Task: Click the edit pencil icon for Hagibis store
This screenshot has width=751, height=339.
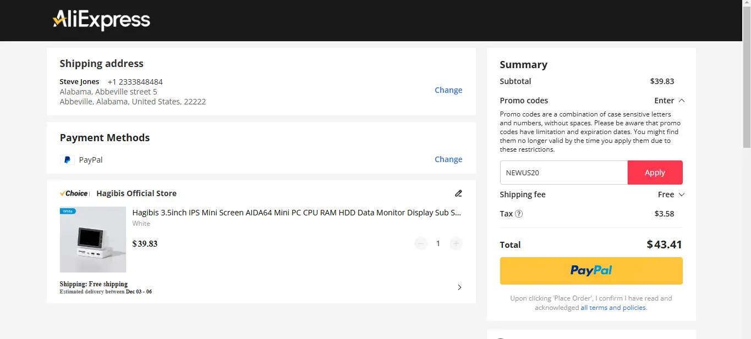Action: click(458, 193)
